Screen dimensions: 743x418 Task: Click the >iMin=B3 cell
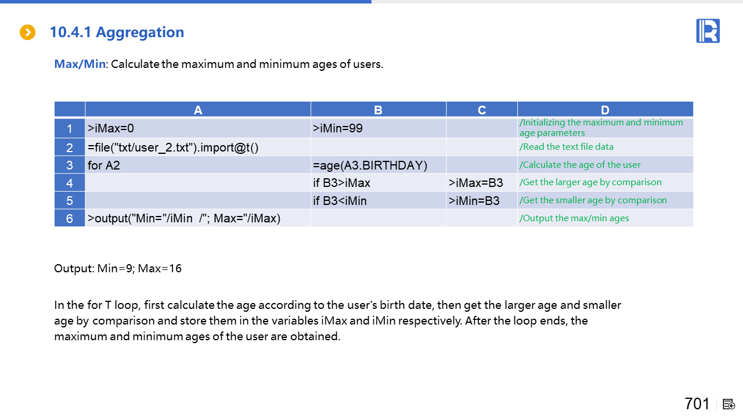click(x=481, y=200)
